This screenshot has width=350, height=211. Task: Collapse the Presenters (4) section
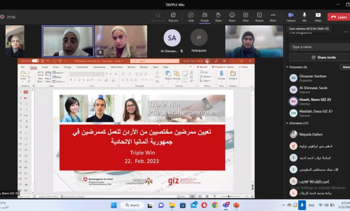click(287, 67)
